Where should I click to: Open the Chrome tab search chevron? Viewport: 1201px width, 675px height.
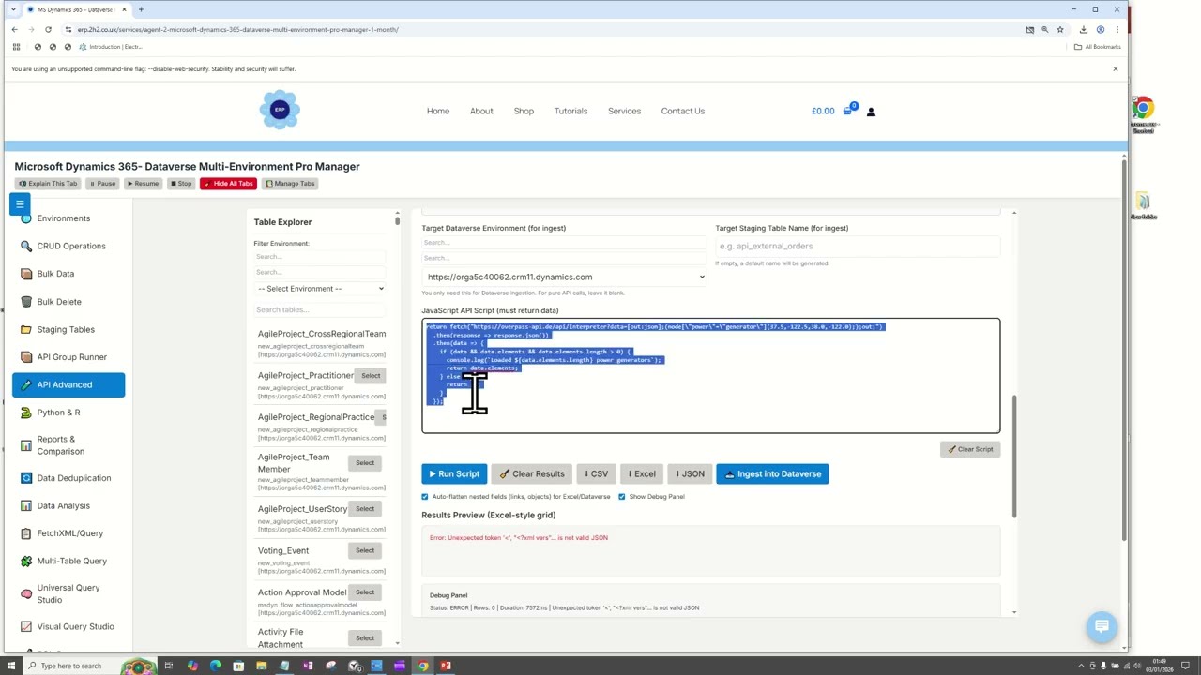[x=13, y=9]
